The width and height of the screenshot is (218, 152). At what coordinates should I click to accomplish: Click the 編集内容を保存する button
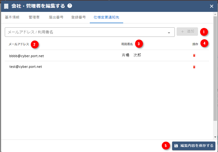click(193, 146)
